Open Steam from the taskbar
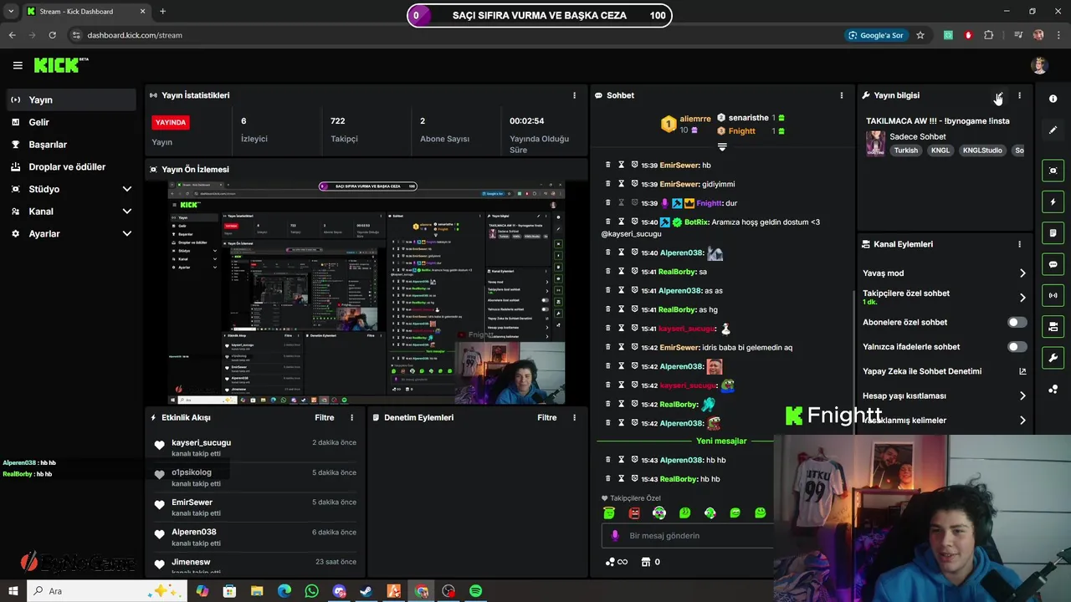This screenshot has width=1071, height=602. pos(366,591)
